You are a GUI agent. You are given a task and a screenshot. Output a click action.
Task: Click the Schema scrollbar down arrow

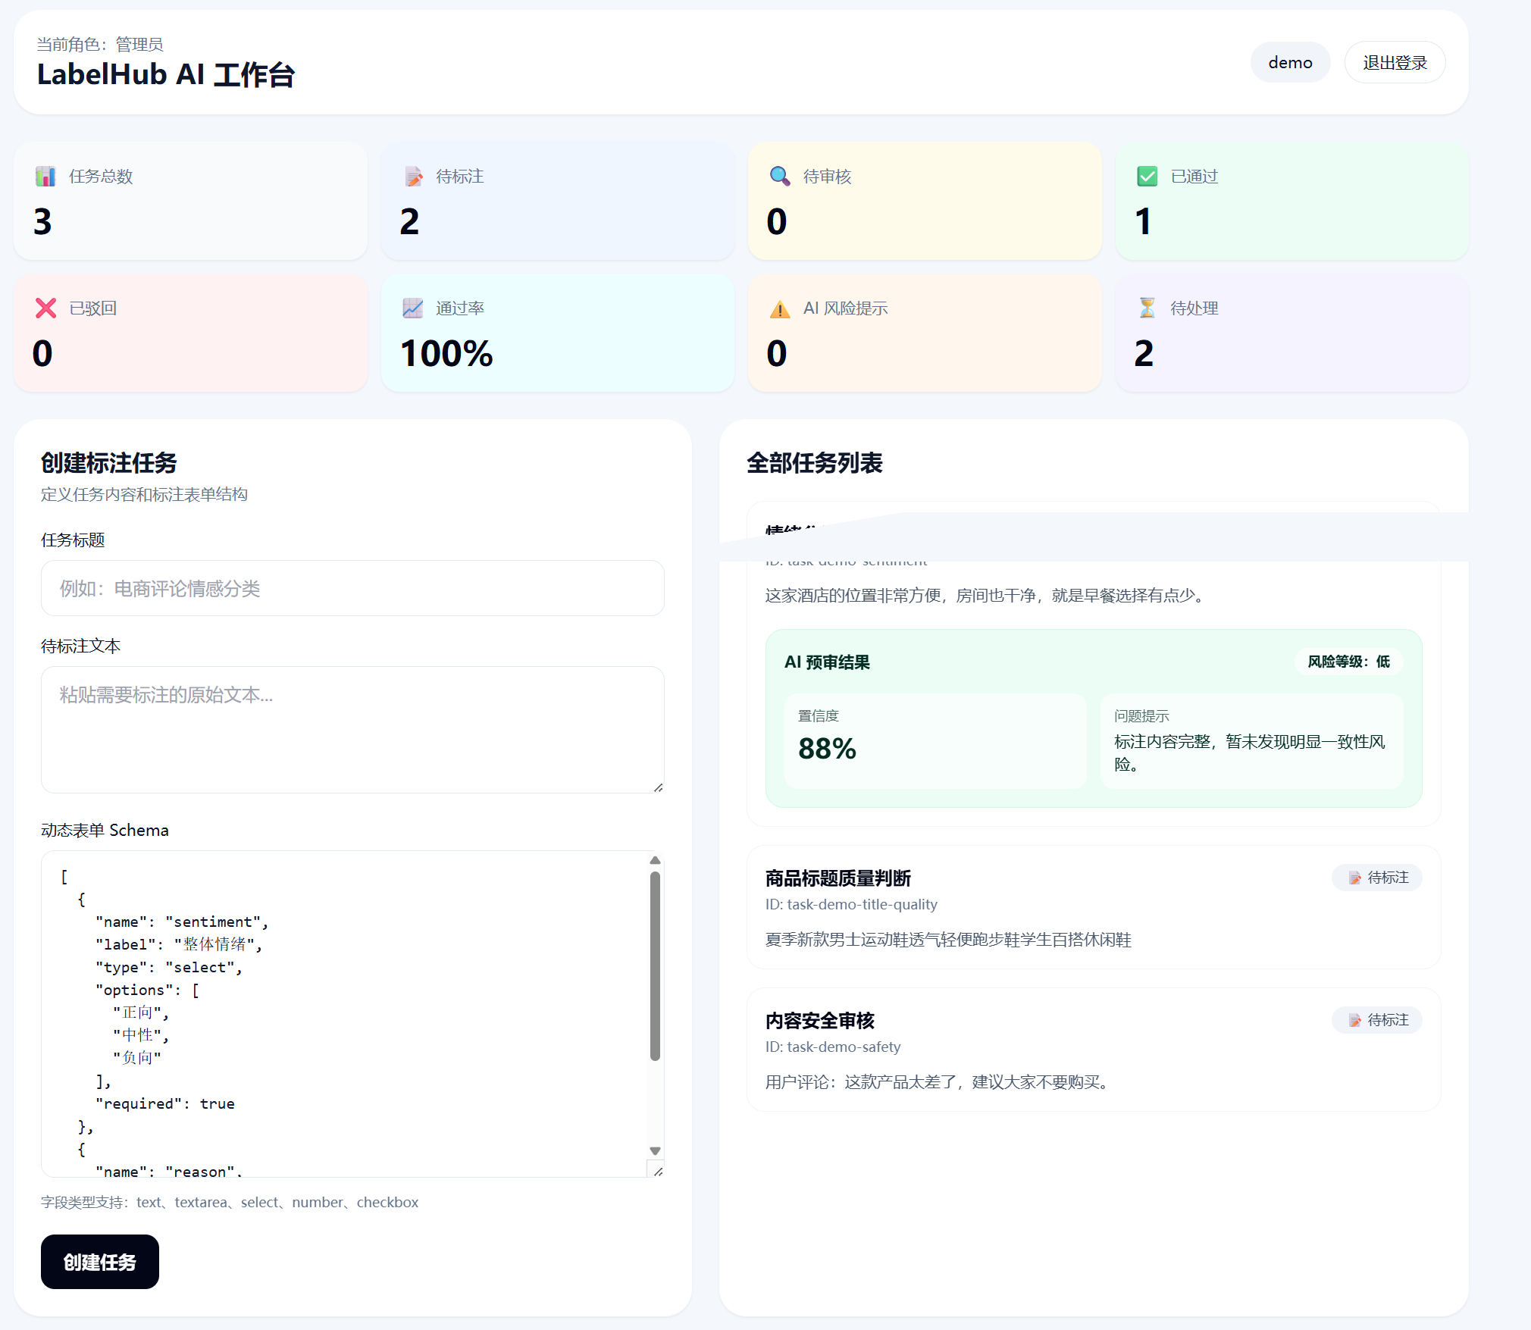pos(655,1151)
